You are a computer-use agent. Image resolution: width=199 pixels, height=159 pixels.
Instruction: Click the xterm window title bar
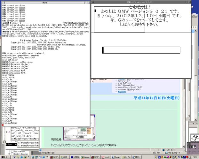click(44, 3)
